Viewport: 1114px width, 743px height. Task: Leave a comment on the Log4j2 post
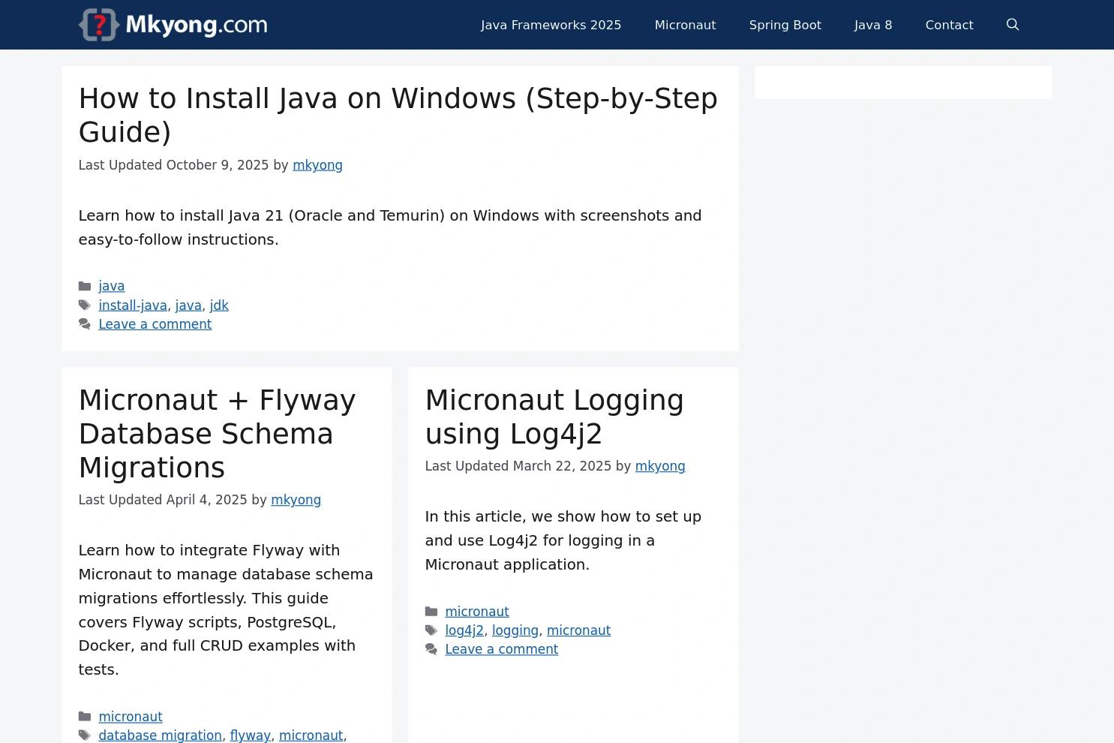[x=502, y=649]
